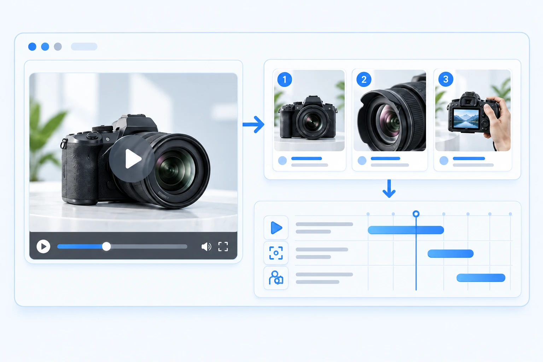The width and height of the screenshot is (543, 362).
Task: Click the timeline playhead circle marker
Action: pos(416,214)
